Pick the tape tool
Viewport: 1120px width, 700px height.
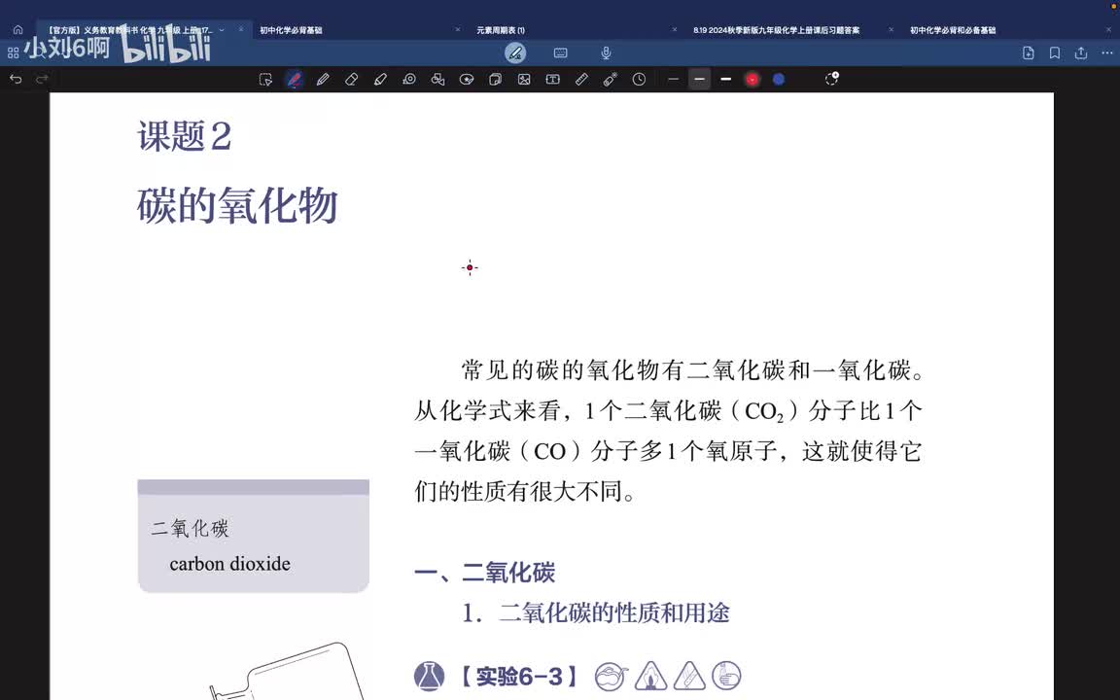coord(409,80)
